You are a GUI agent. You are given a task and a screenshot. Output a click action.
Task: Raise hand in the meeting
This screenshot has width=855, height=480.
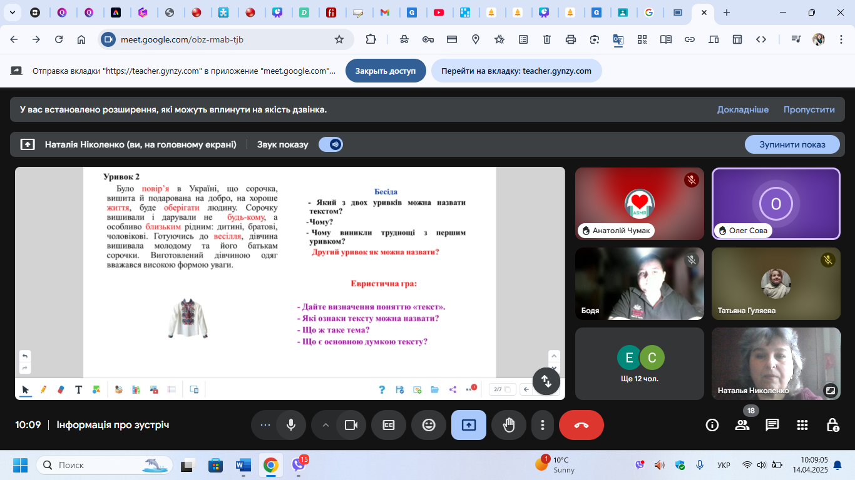509,425
